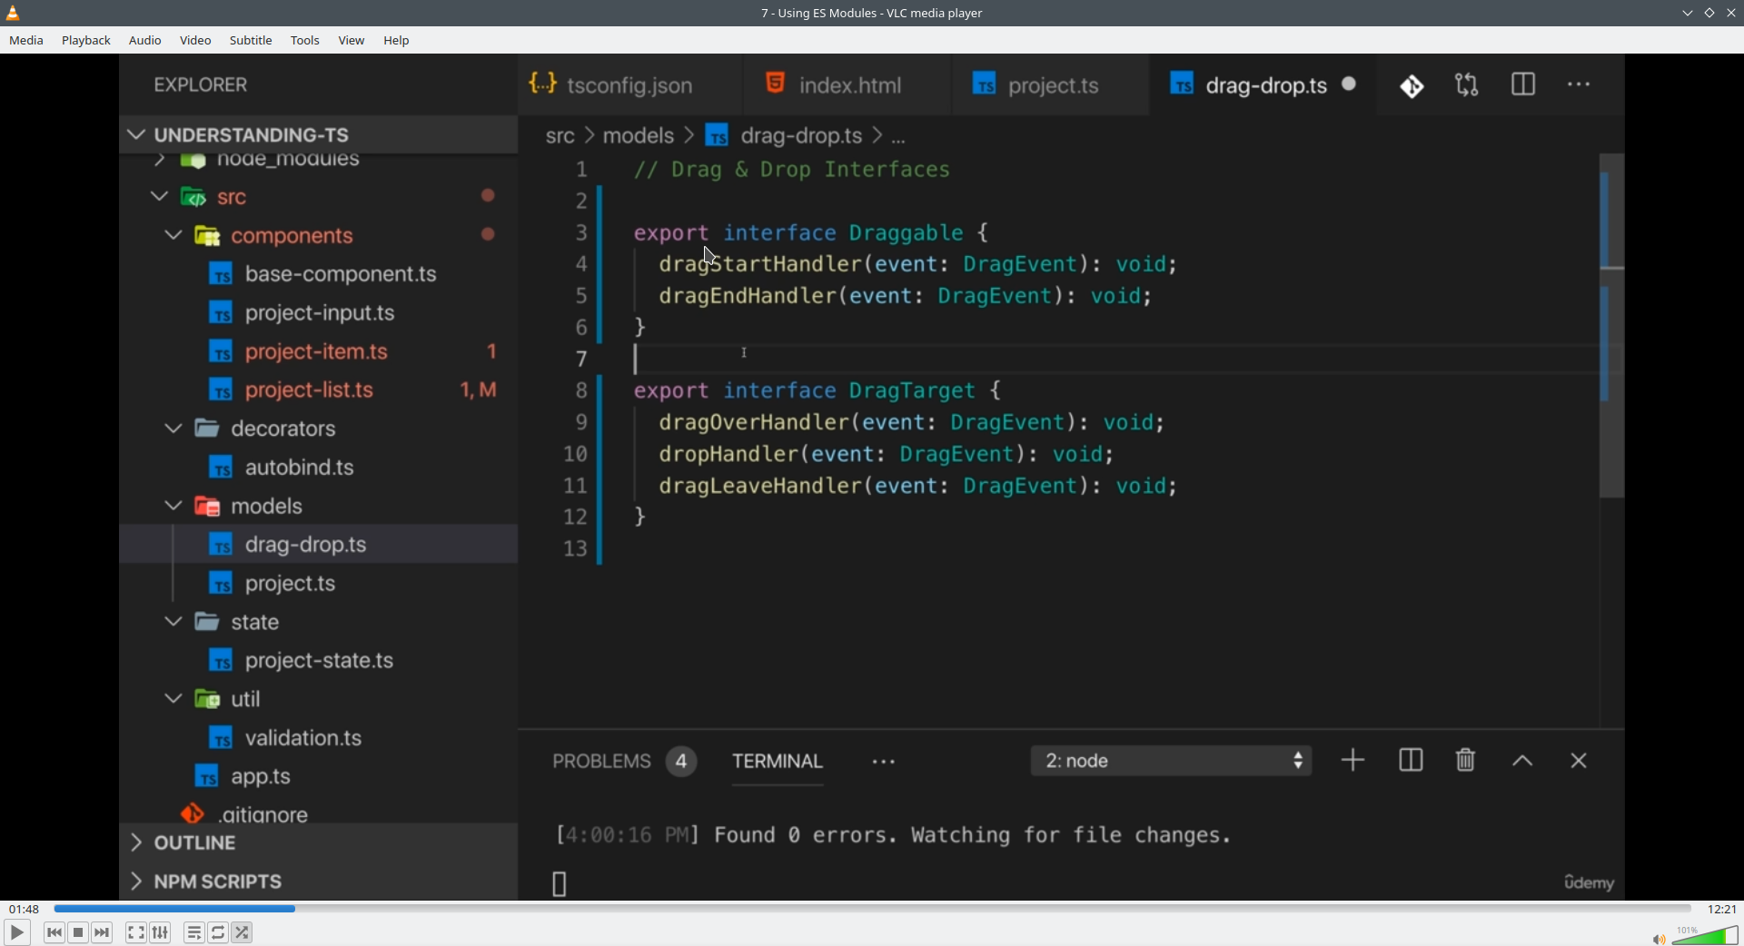The height and width of the screenshot is (946, 1744).
Task: Kill terminal with trash icon
Action: click(1466, 760)
